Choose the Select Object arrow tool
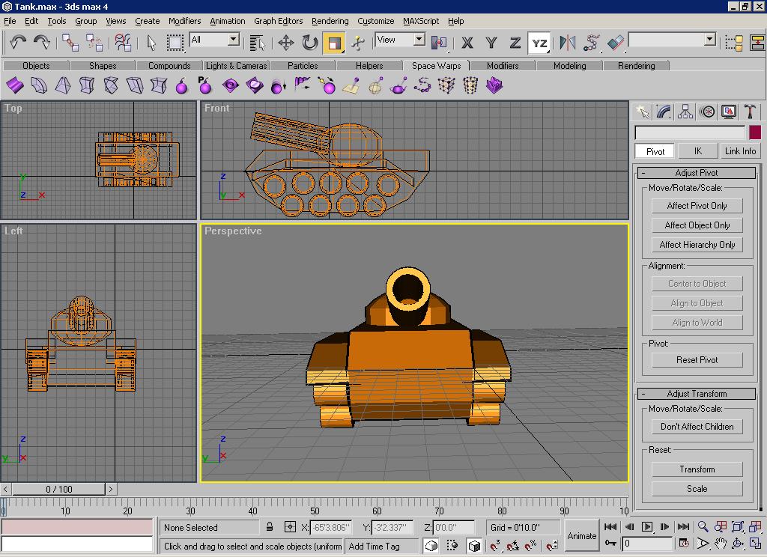 pos(151,43)
